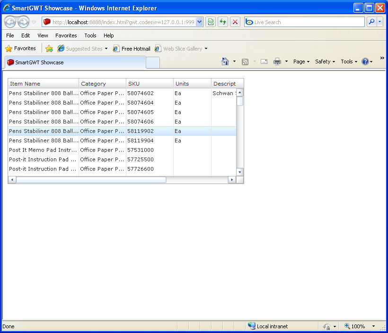This screenshot has width=388, height=333.
Task: Select the row with SKU 57725500
Action: tap(122, 159)
